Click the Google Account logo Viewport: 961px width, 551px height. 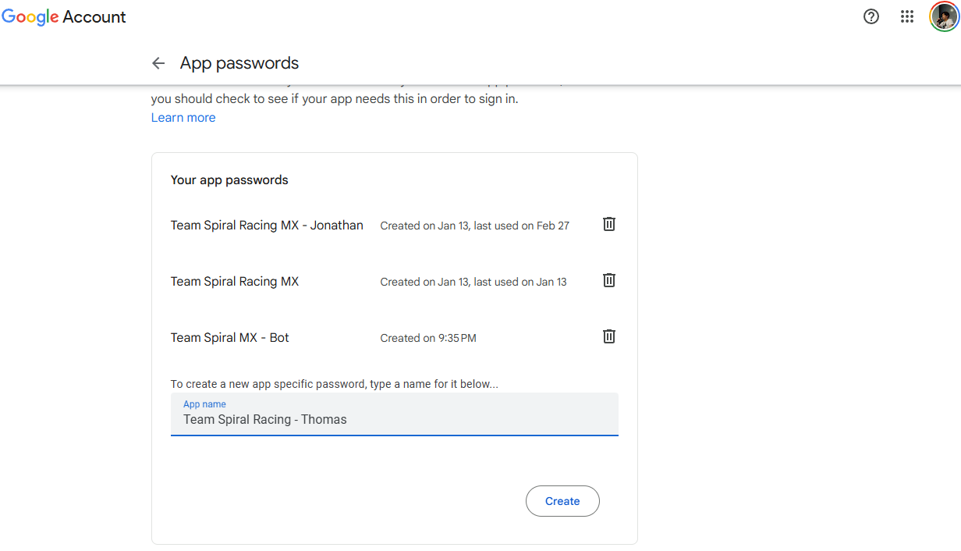[x=64, y=17]
